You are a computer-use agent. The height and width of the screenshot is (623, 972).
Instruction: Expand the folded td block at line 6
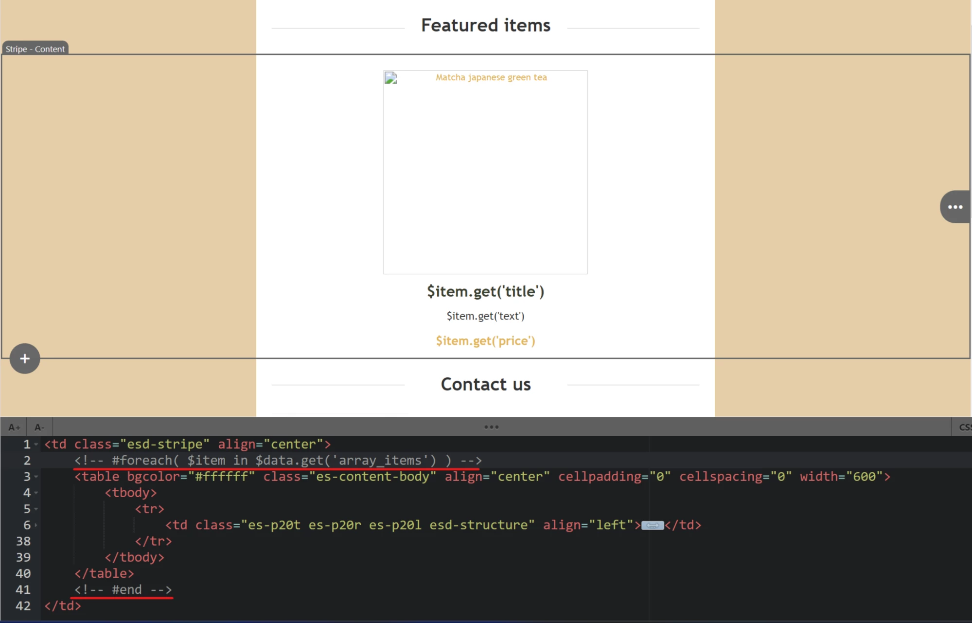point(36,525)
